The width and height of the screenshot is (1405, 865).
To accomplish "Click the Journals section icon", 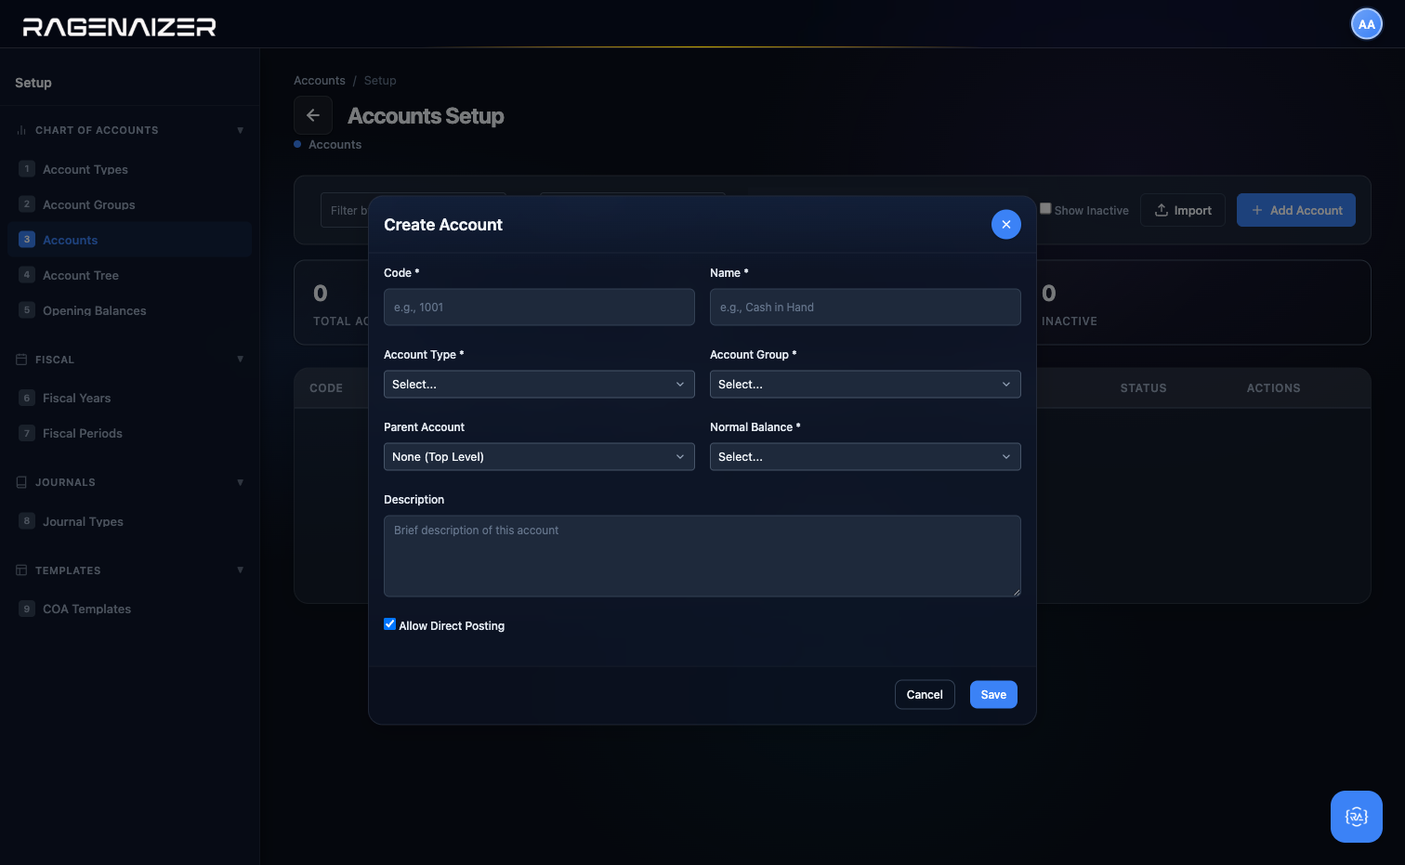I will pyautogui.click(x=21, y=482).
